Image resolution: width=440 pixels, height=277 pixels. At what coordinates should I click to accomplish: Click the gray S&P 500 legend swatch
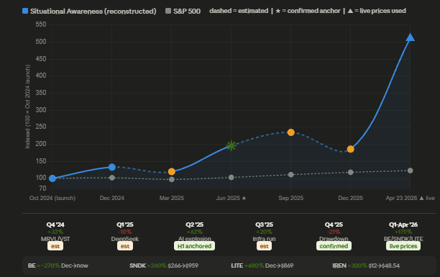click(168, 11)
